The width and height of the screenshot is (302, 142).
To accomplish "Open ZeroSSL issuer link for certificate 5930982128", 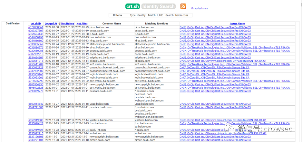I will [215, 67].
